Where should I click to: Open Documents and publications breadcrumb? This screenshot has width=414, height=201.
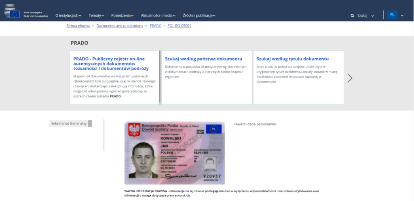pyautogui.click(x=120, y=25)
